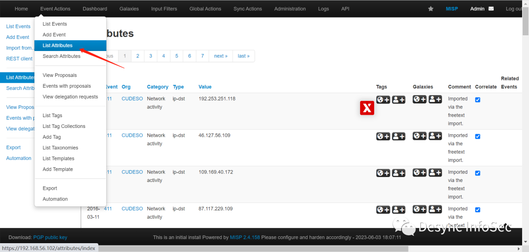
Task: Open the Administration dropdown
Action: [x=290, y=9]
